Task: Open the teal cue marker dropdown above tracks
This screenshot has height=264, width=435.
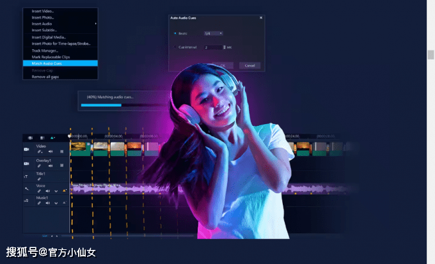Action: 52,138
